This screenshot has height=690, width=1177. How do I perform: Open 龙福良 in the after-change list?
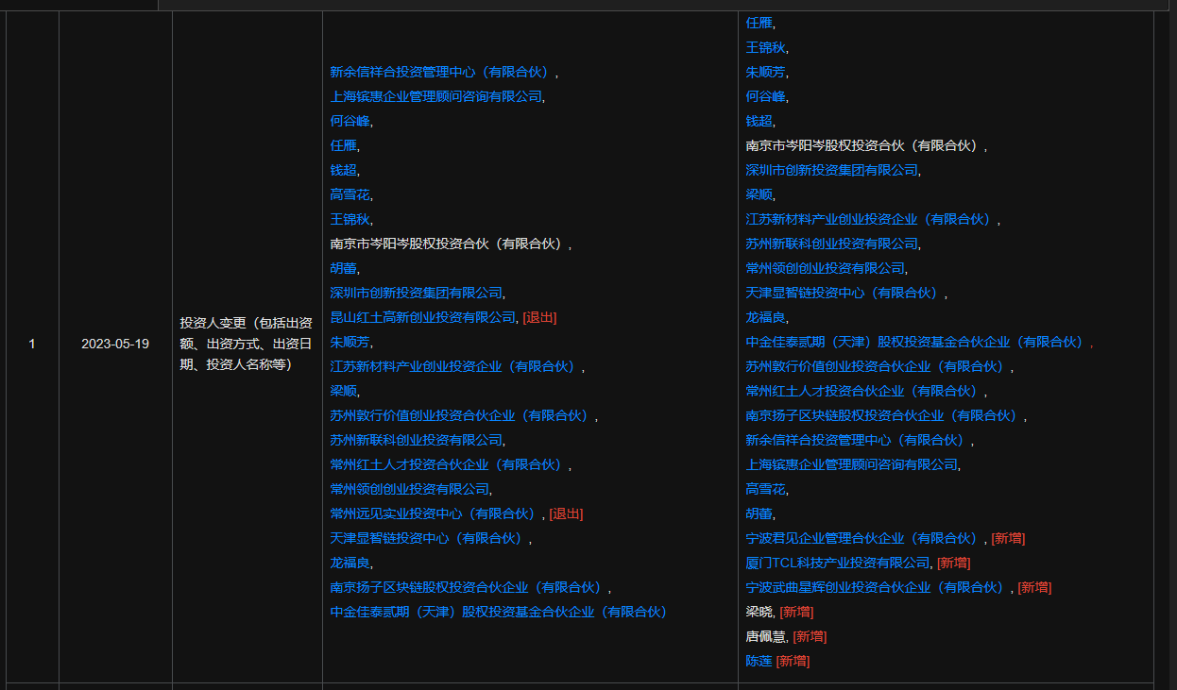coord(764,317)
